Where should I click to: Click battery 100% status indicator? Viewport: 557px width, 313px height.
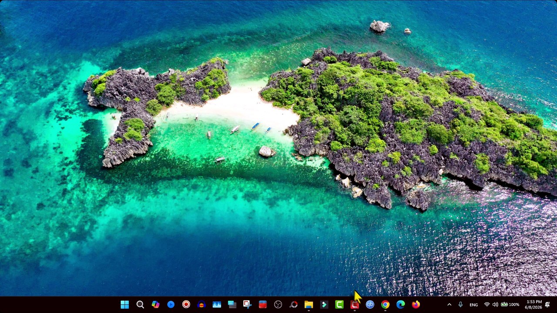tap(510, 305)
